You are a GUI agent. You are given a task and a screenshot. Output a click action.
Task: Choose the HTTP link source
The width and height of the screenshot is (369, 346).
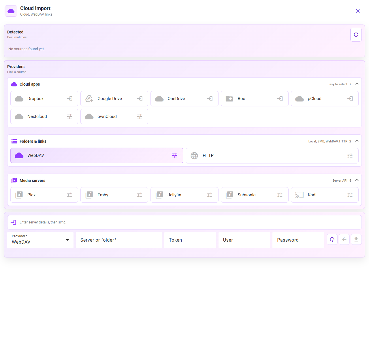[272, 156]
